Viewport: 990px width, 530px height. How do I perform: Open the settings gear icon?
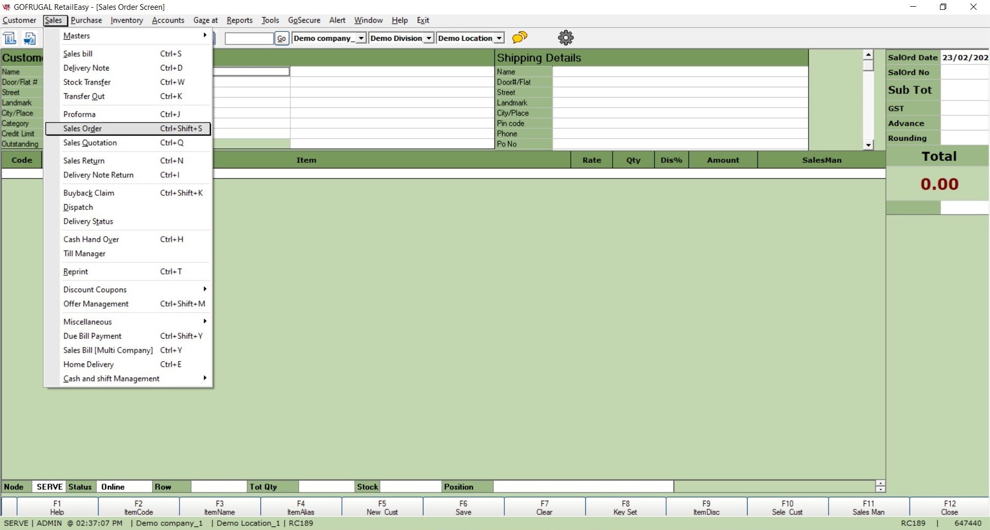[566, 38]
